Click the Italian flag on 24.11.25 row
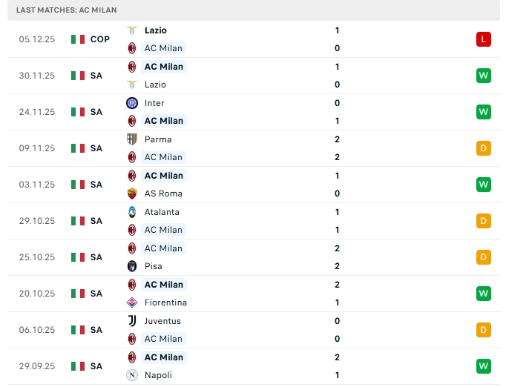This screenshot has height=387, width=506. 78,112
